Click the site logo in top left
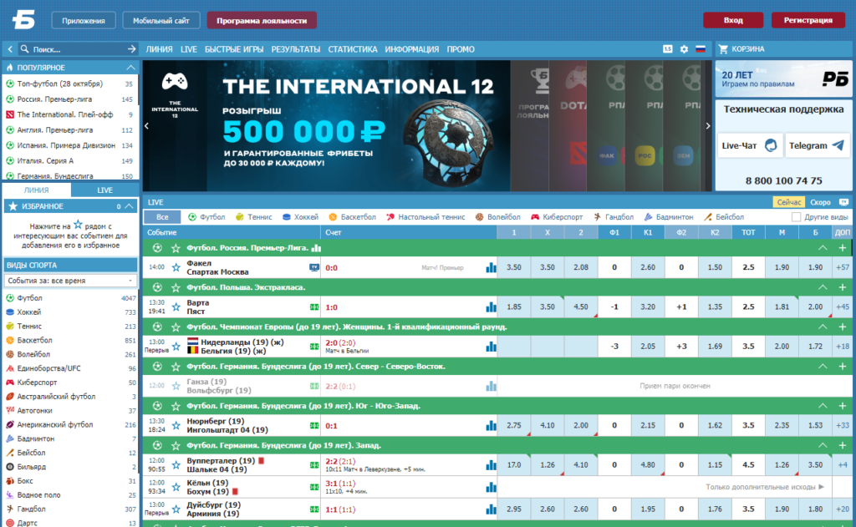856x527 pixels. [23, 20]
